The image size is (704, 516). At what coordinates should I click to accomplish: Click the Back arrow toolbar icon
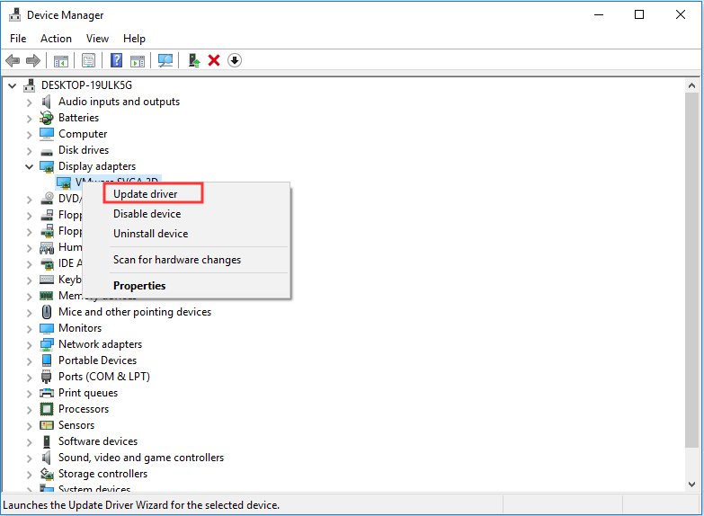(x=13, y=60)
